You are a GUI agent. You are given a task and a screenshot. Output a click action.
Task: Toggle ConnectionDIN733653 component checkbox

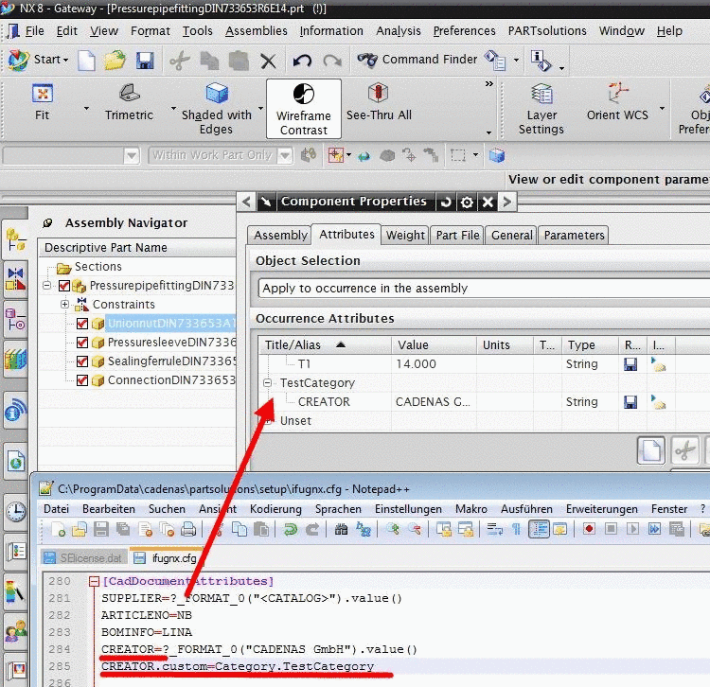82,380
